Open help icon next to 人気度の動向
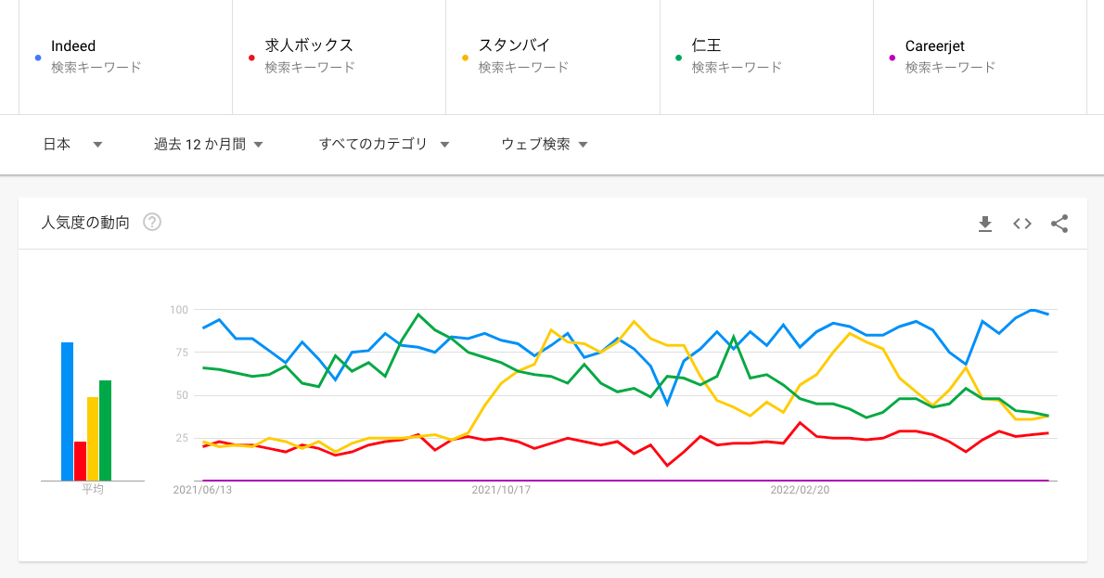Screen dimensions: 1104x578 (x=152, y=223)
